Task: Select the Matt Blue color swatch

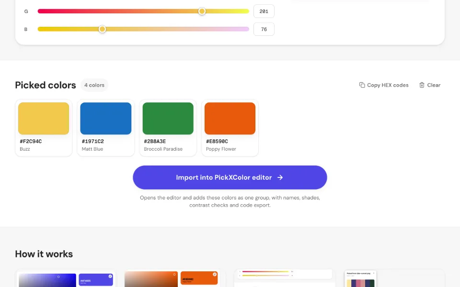Action: pos(105,118)
